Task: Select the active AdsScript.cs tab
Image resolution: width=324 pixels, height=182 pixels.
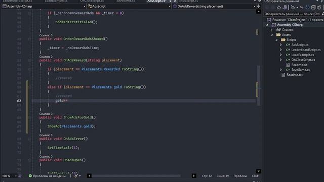Action: point(156,1)
